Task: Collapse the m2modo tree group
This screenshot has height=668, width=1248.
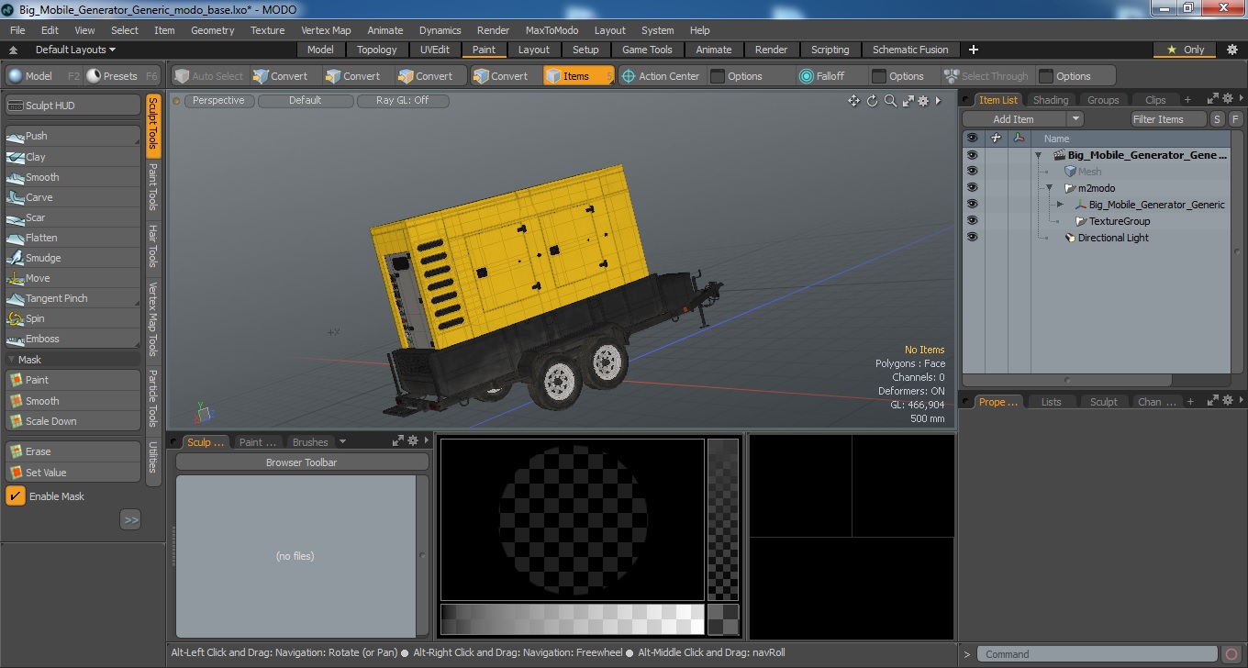Action: [x=1049, y=188]
